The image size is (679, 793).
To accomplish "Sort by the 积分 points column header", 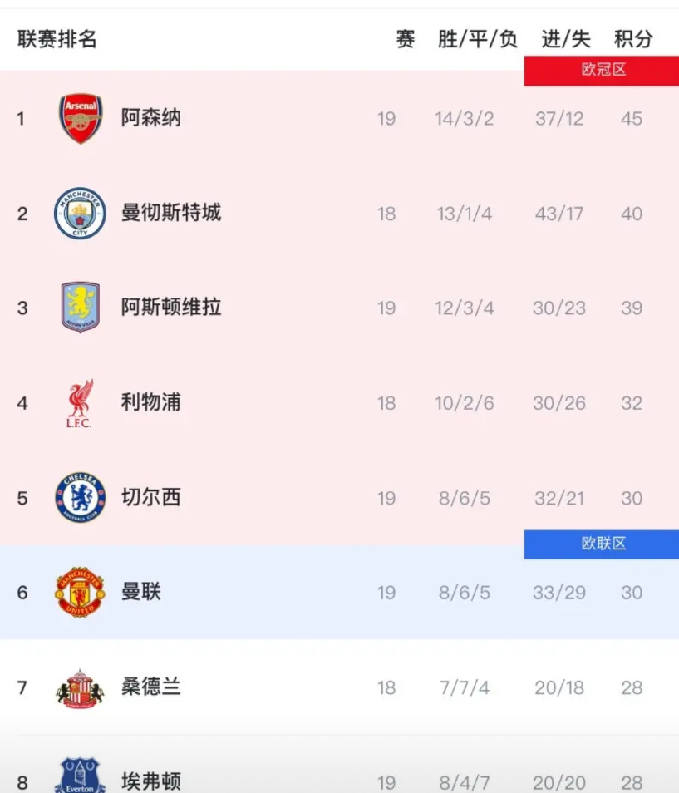I will 634,39.
